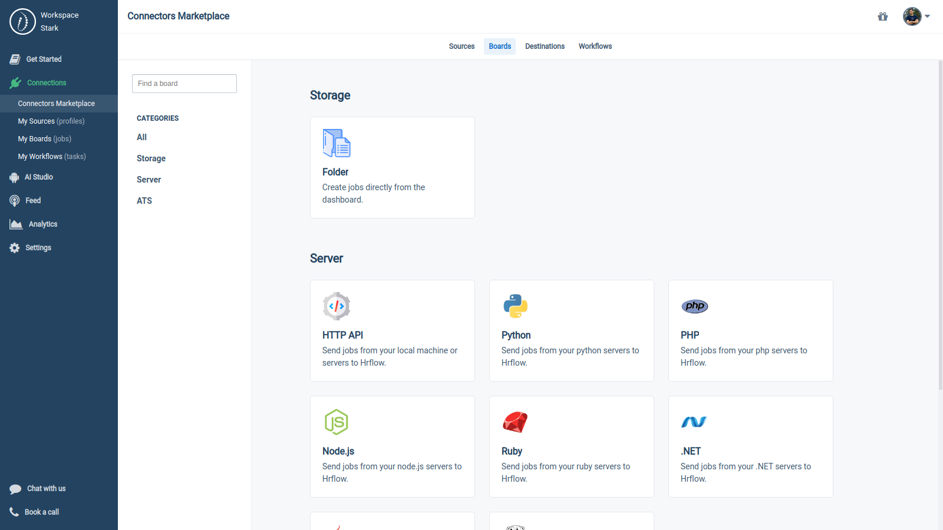Click the Get Started book icon

click(15, 59)
